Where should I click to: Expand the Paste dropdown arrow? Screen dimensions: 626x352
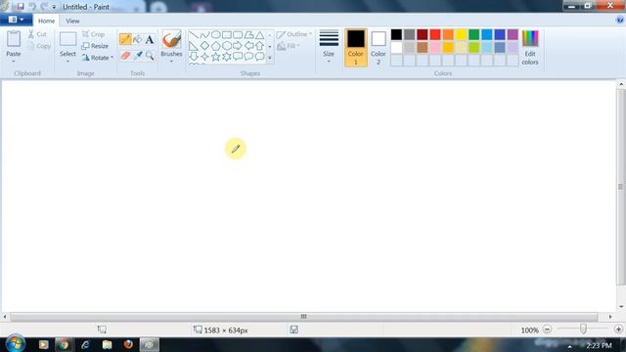14,62
